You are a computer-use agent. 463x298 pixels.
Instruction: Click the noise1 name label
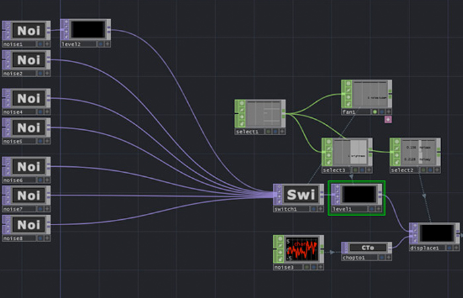(x=13, y=44)
